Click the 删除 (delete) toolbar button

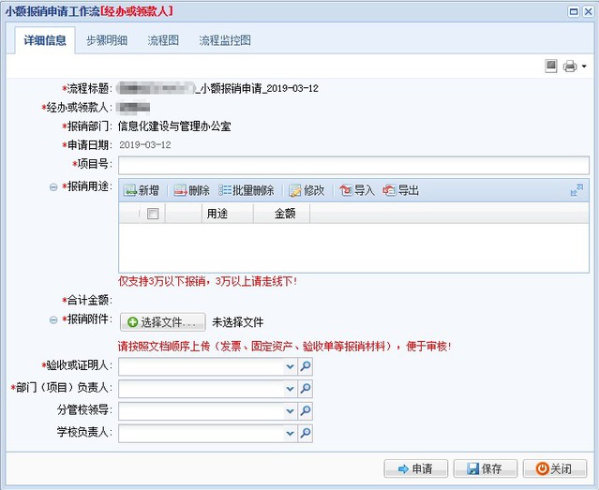(x=191, y=190)
